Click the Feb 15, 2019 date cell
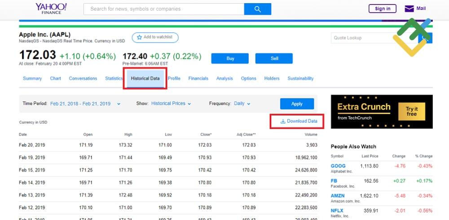This screenshot has height=220, width=449. (x=32, y=170)
